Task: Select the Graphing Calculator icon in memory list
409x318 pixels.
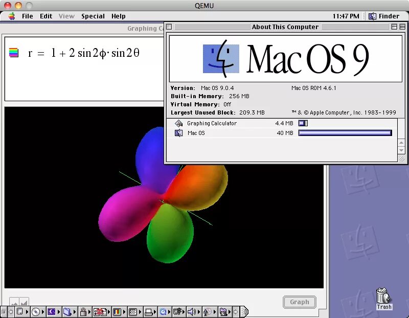Action: click(178, 123)
